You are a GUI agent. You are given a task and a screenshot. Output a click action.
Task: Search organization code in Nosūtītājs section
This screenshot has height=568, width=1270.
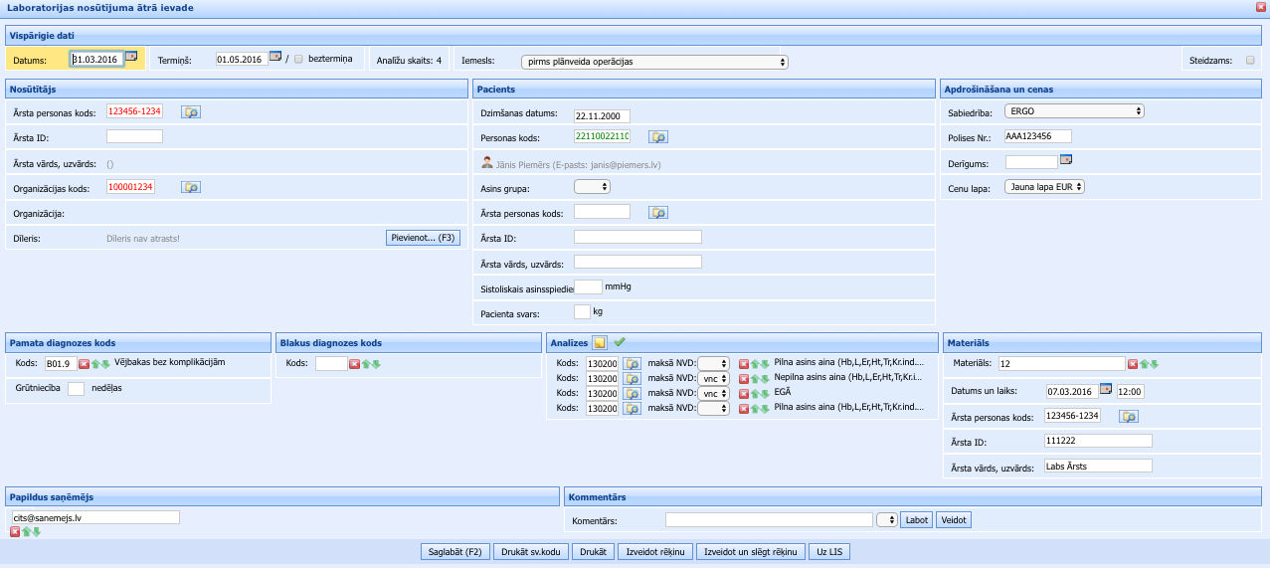(191, 187)
